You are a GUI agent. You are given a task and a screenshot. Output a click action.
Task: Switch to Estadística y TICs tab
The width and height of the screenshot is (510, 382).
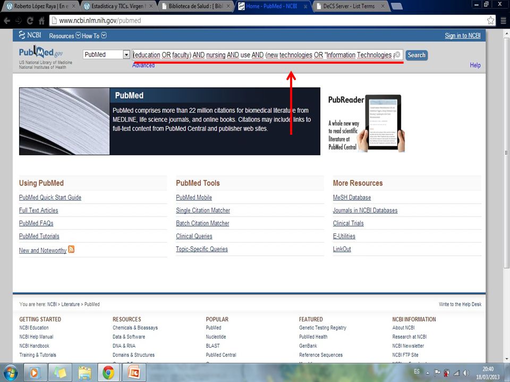click(x=118, y=6)
